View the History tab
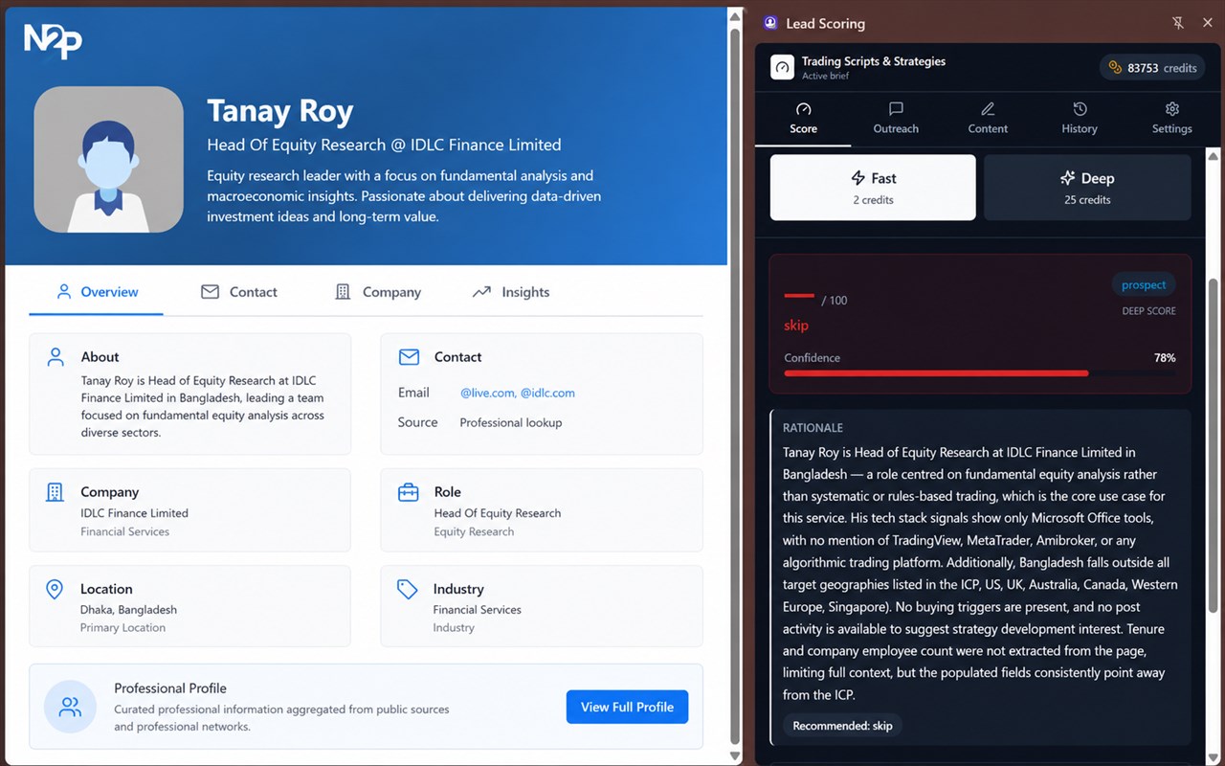The height and width of the screenshot is (766, 1225). click(1080, 119)
